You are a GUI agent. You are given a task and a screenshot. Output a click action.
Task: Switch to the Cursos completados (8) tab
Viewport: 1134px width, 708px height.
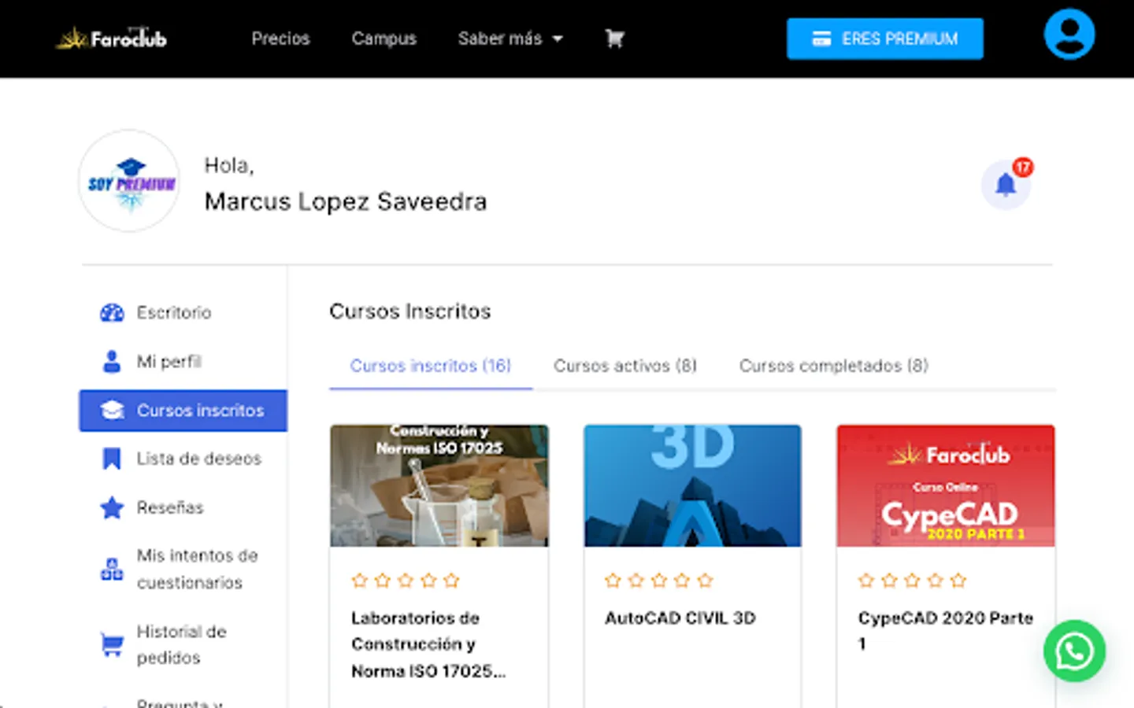tap(834, 366)
